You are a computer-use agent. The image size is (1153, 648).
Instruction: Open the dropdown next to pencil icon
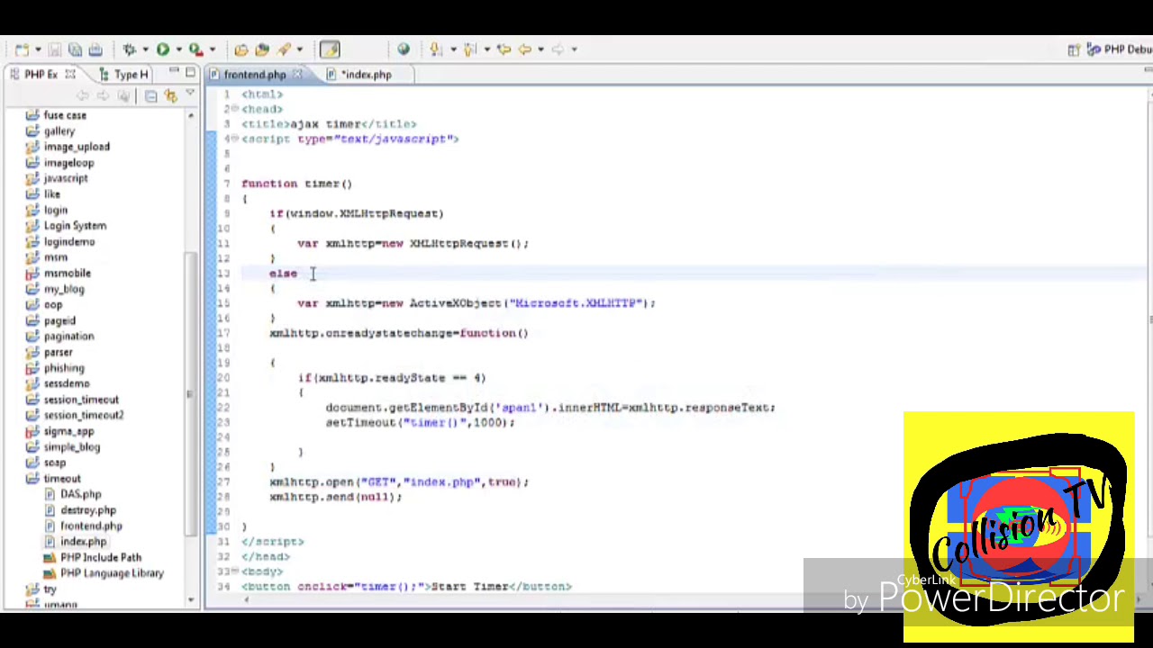pyautogui.click(x=299, y=49)
